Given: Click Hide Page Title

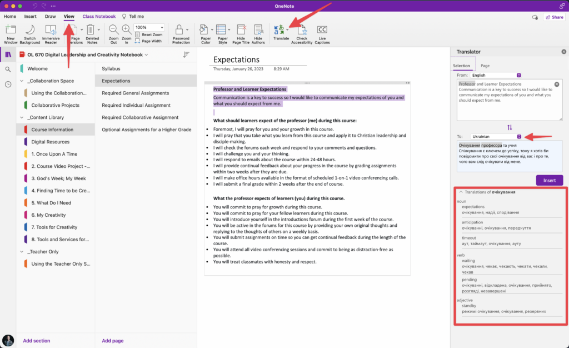Looking at the screenshot, I should click(x=241, y=34).
